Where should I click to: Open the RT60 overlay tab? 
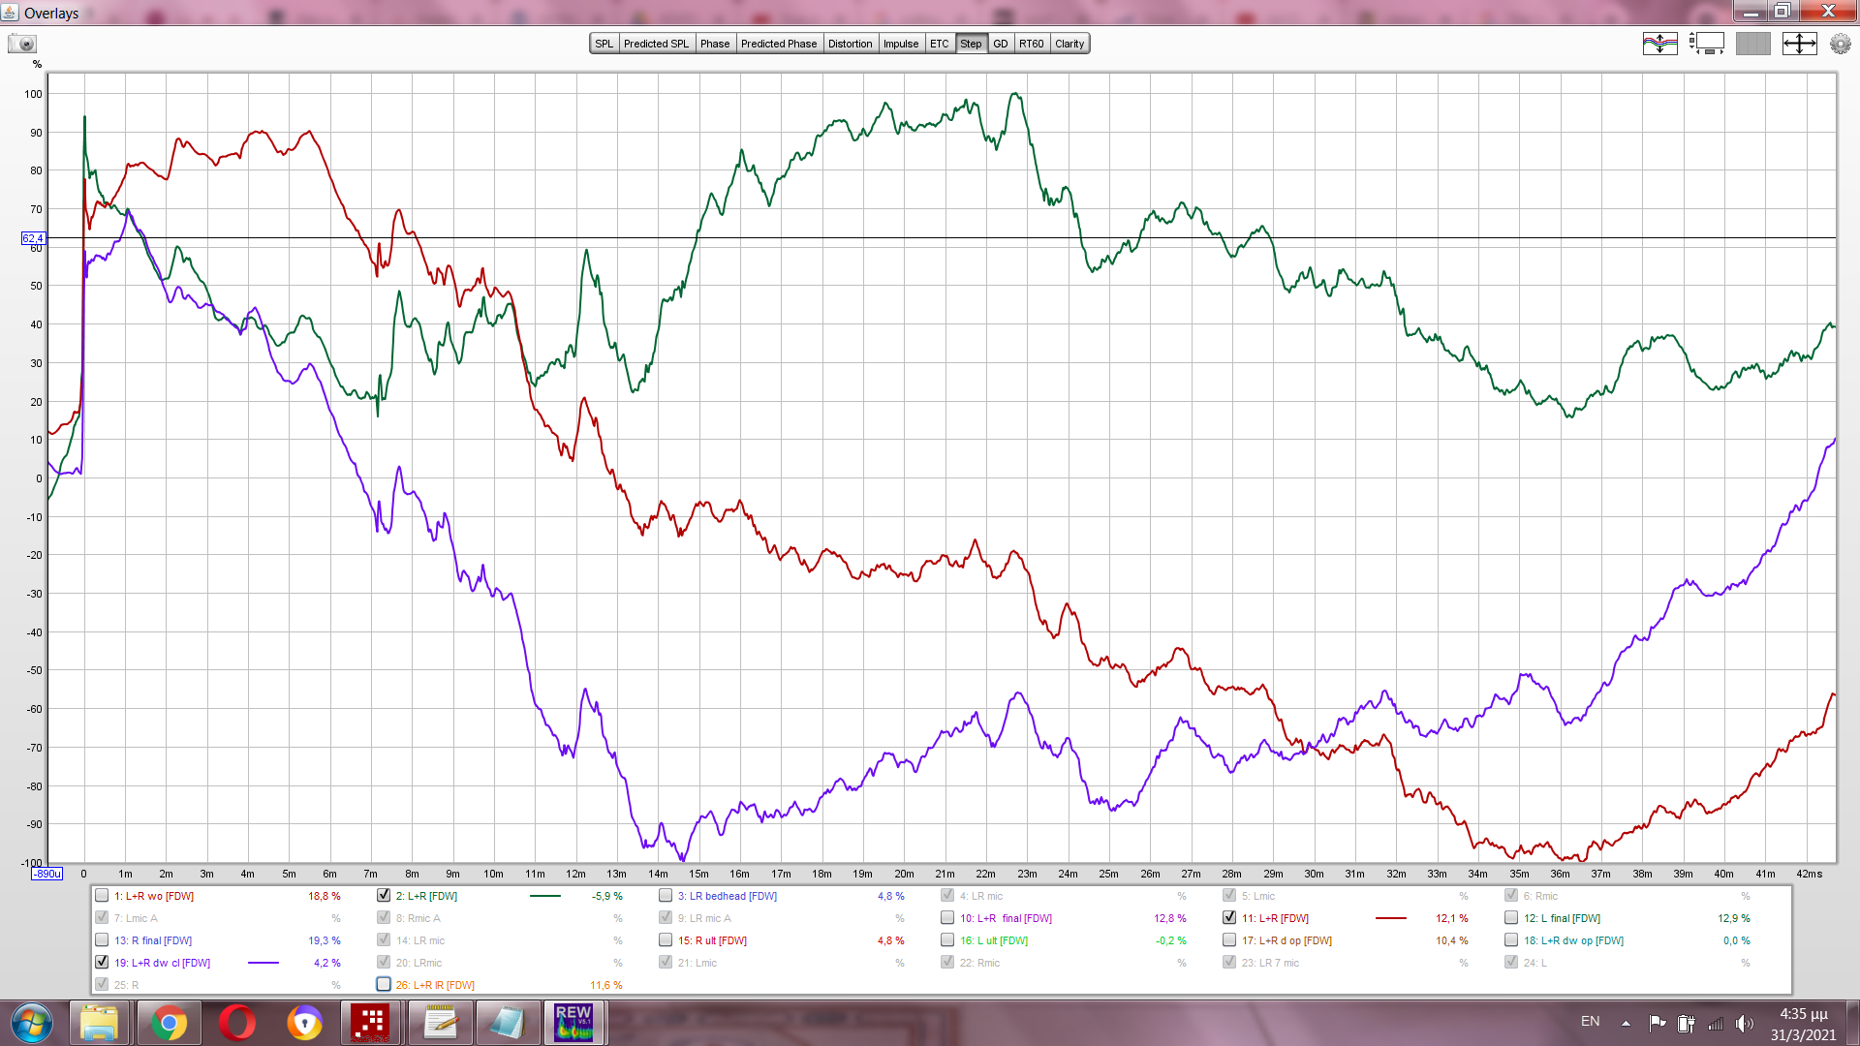[1031, 44]
